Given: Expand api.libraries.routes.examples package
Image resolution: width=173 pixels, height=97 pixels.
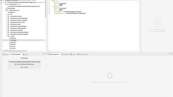Looking at the screenshot, I should (7, 28).
